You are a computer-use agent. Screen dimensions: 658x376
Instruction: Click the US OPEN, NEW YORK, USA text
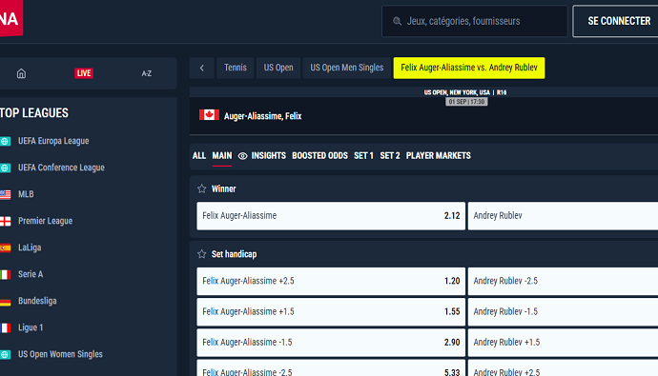(457, 92)
